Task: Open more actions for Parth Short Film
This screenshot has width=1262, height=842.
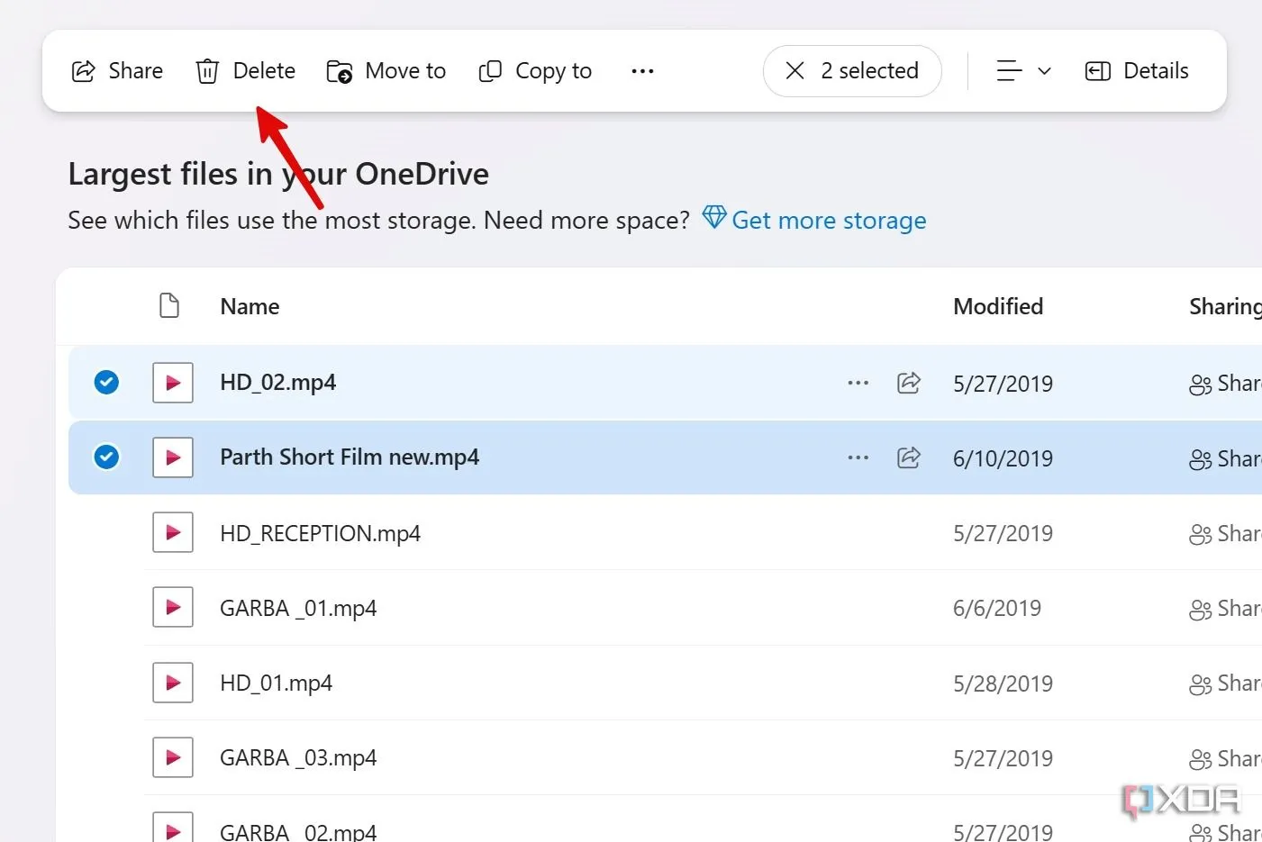Action: pyautogui.click(x=858, y=457)
